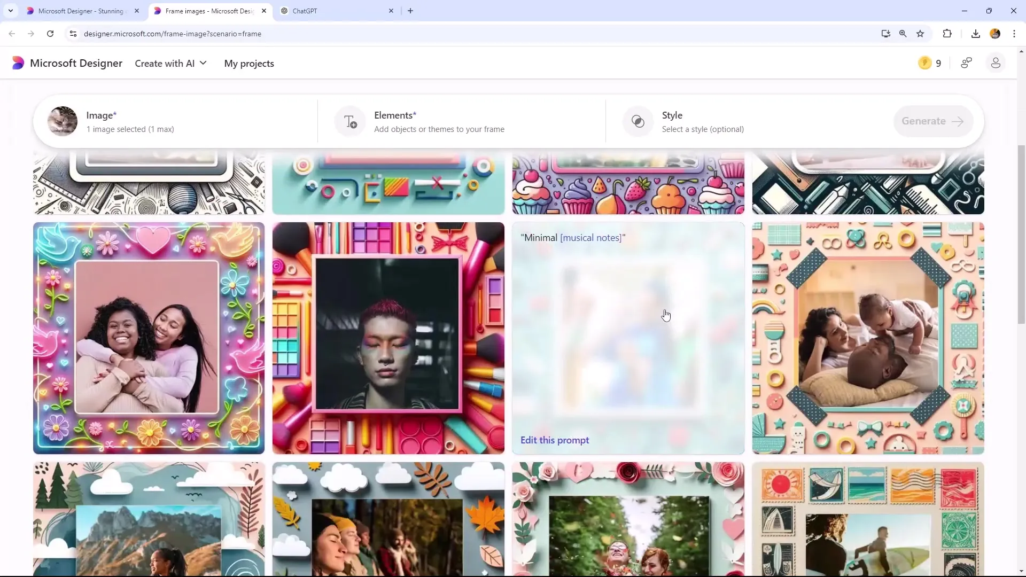
Task: Click the Elements text-add icon
Action: pos(350,121)
